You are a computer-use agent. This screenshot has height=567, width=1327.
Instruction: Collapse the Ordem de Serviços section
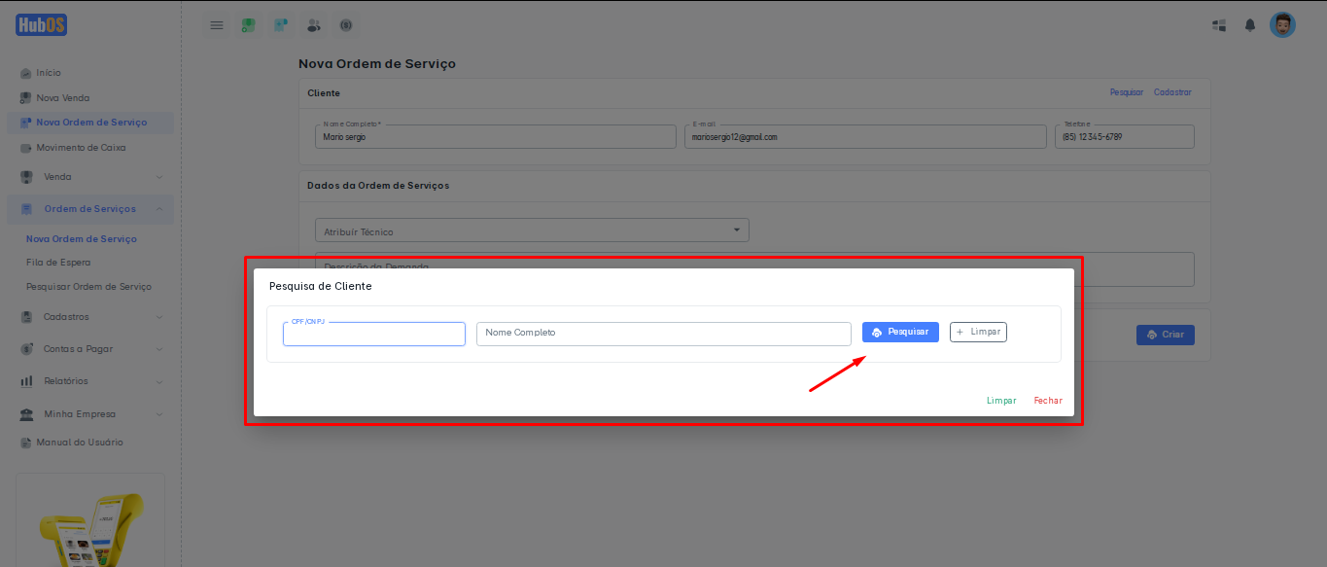(x=158, y=209)
